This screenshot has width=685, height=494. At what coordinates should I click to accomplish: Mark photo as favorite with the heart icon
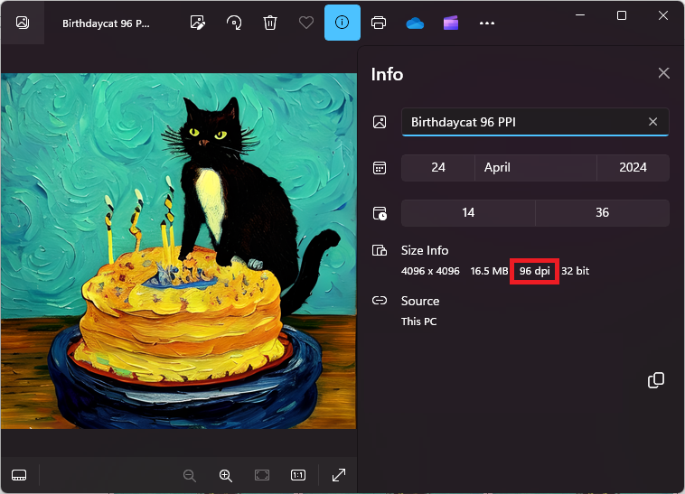tap(306, 23)
